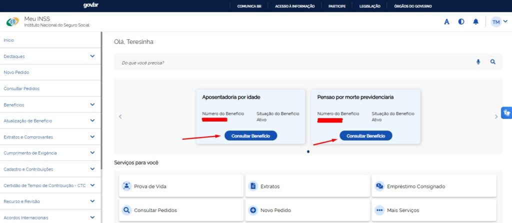Click 'Instituto Nacional do Seguro Social' text
The height and width of the screenshot is (223, 512).
(57, 25)
